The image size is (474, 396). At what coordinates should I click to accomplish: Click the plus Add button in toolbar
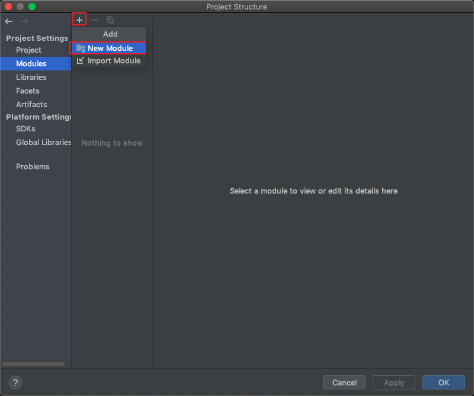(79, 20)
